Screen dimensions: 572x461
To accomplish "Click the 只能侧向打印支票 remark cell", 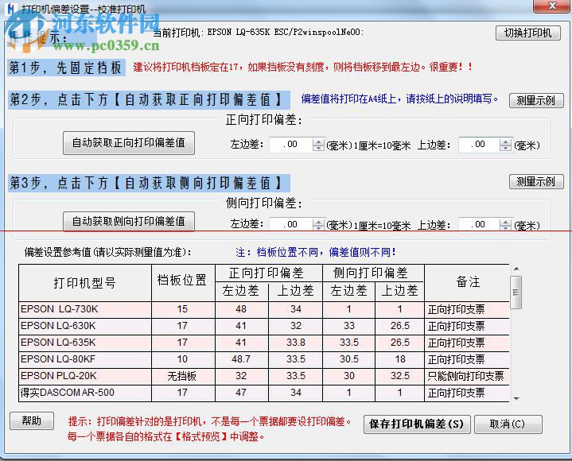I will point(466,376).
